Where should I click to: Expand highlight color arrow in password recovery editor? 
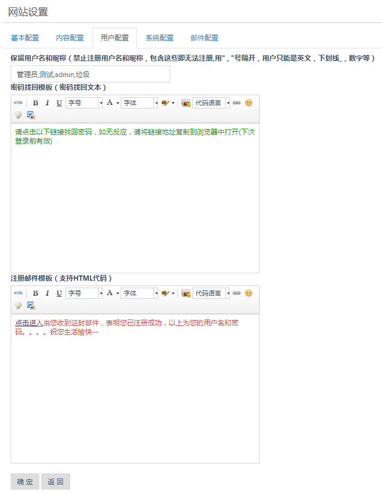(173, 103)
